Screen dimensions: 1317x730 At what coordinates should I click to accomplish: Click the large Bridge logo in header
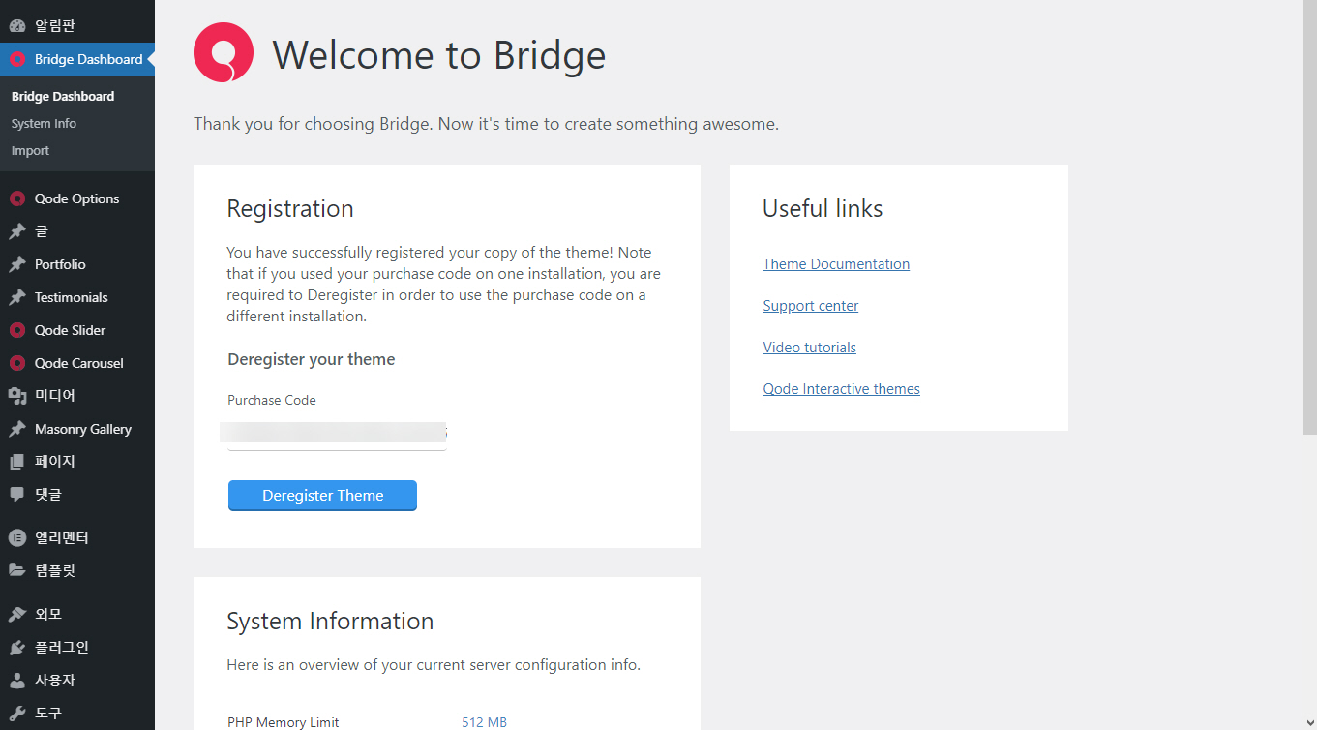pyautogui.click(x=224, y=52)
